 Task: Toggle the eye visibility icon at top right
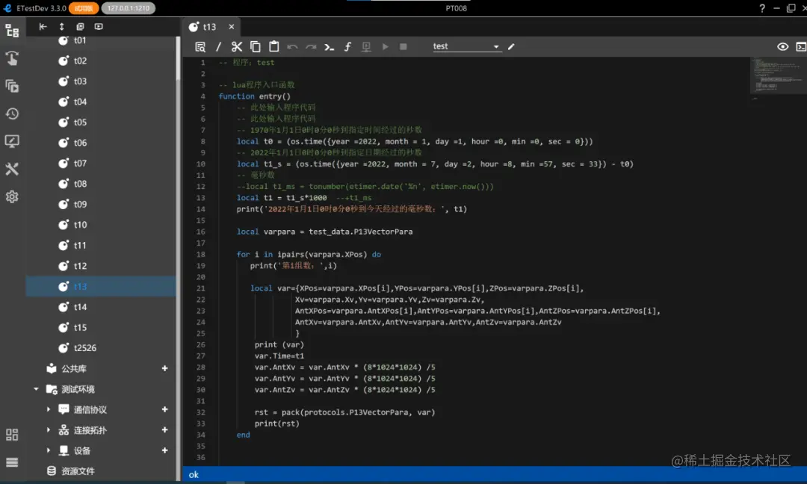782,46
